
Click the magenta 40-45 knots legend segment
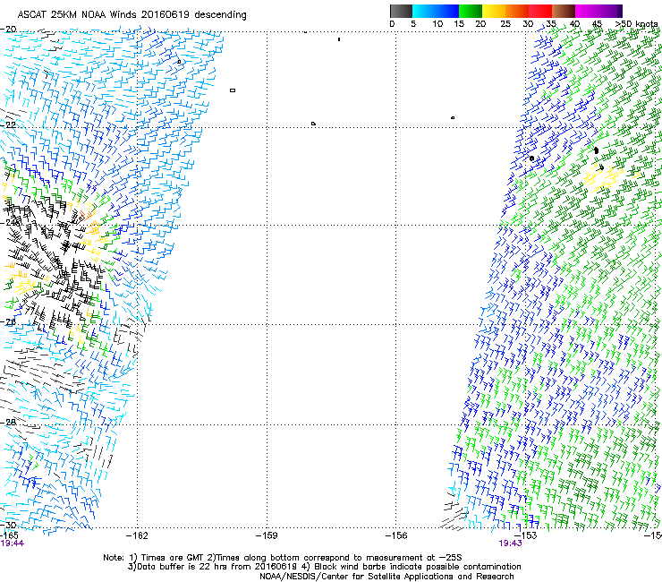pyautogui.click(x=587, y=11)
